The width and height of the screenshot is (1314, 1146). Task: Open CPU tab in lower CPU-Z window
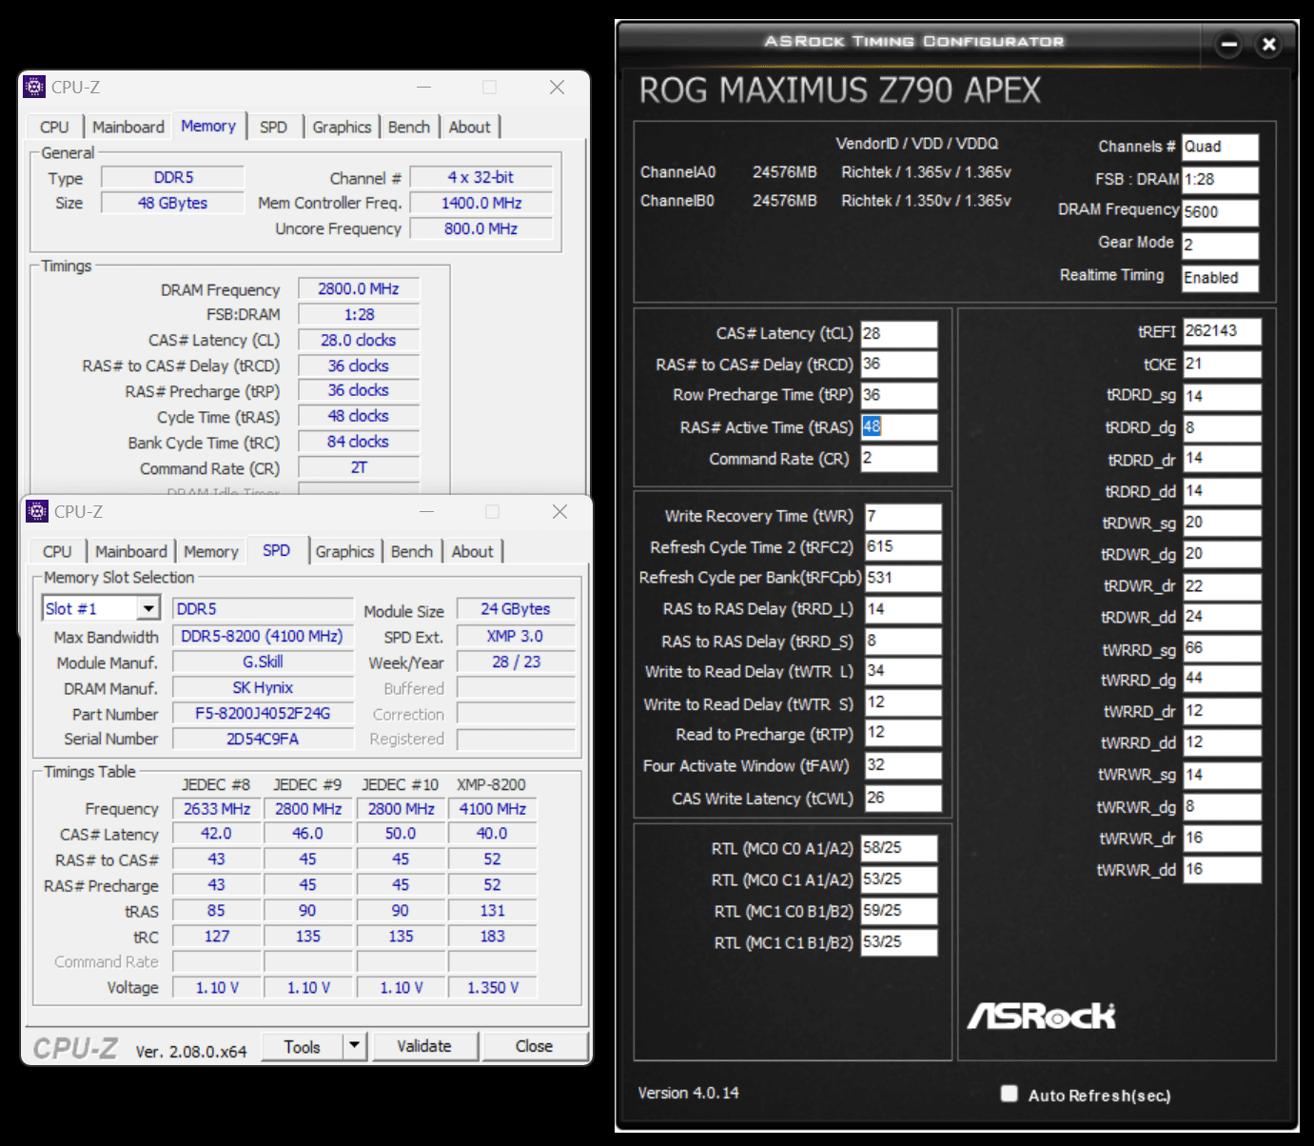coord(57,551)
